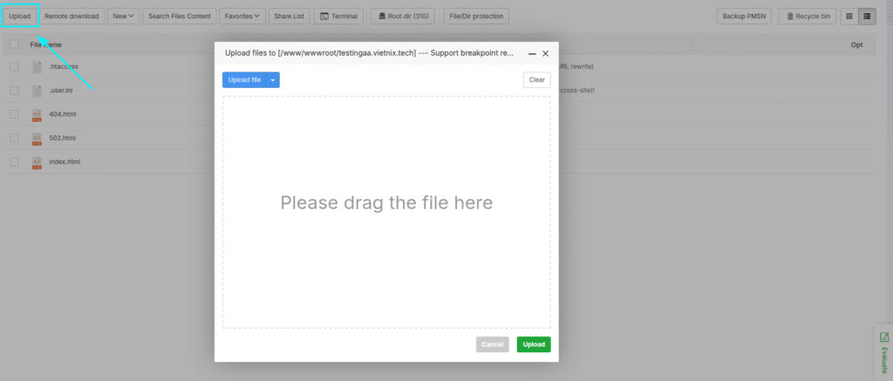Open the Recycle bin
The width and height of the screenshot is (893, 381).
tap(806, 17)
